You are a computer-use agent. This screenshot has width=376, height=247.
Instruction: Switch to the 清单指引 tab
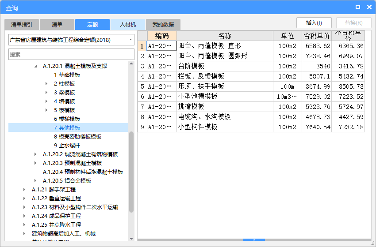pos(22,25)
